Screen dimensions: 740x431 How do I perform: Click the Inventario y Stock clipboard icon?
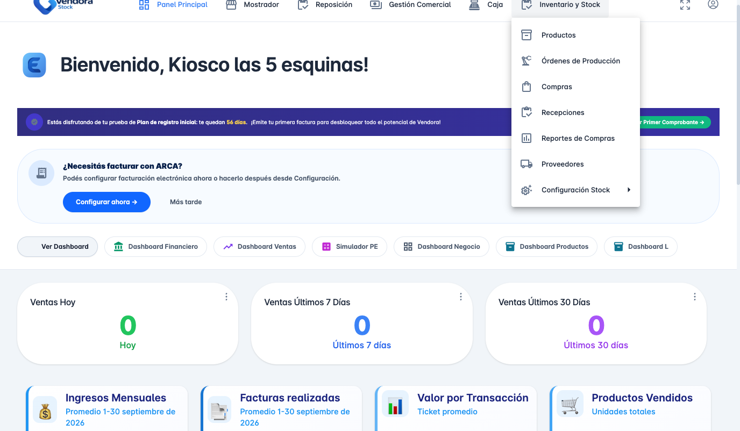click(x=527, y=5)
